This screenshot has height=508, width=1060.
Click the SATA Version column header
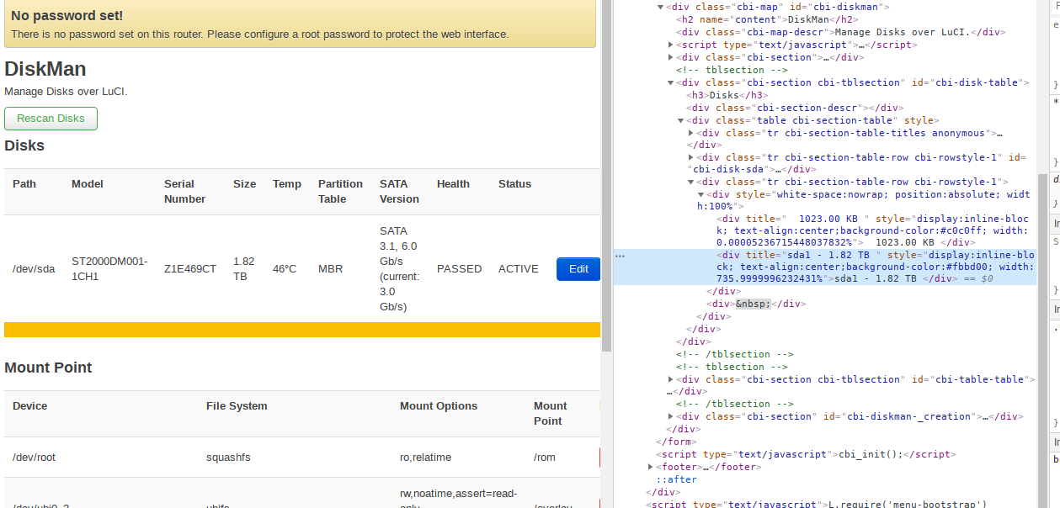pos(399,192)
